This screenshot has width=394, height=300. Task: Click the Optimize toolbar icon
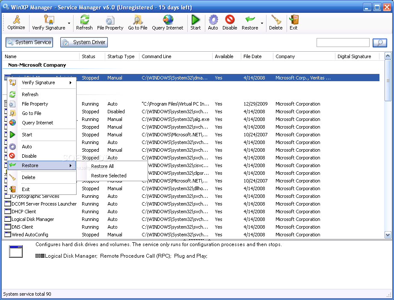(x=16, y=19)
